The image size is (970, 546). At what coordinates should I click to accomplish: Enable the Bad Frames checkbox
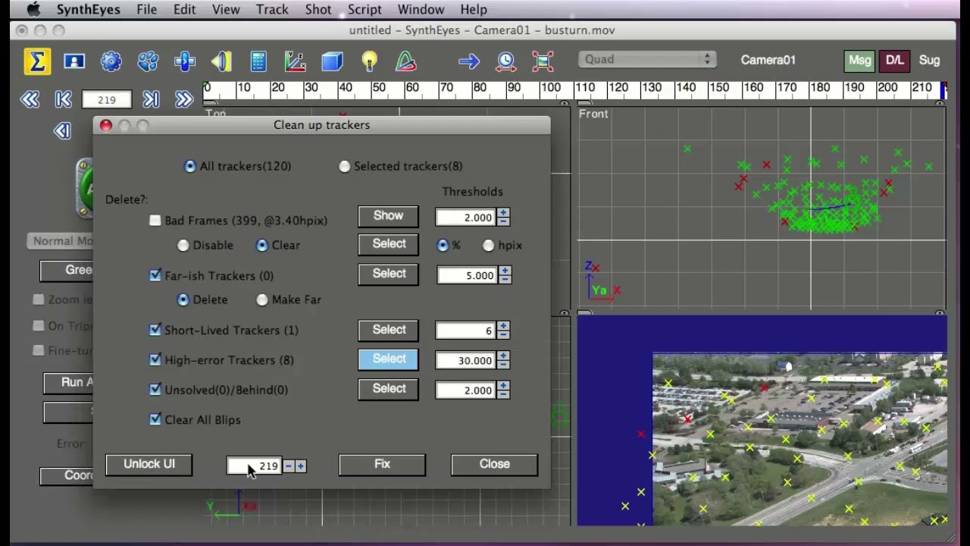155,221
